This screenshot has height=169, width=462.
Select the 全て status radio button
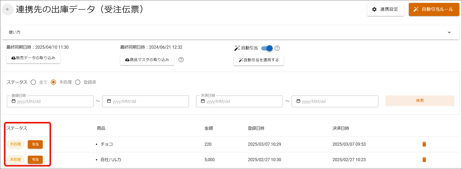coord(33,82)
